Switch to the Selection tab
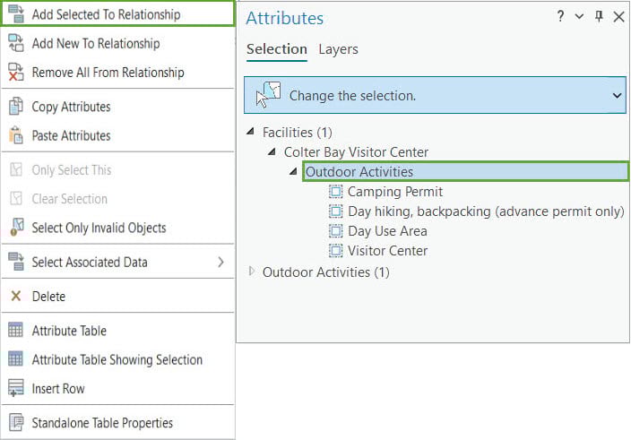 click(277, 49)
